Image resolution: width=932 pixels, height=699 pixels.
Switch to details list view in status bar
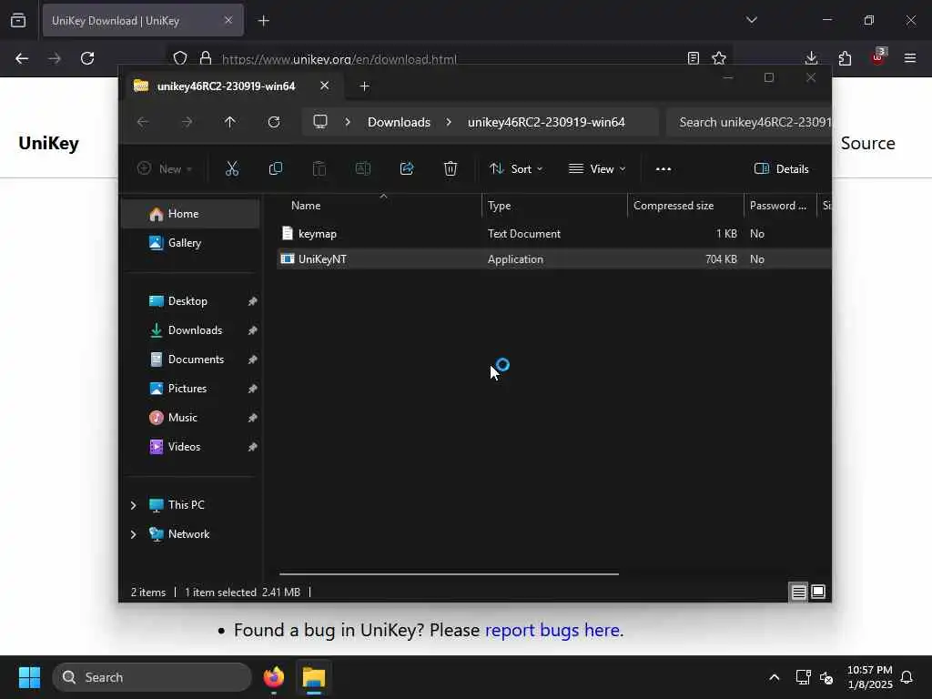pos(798,592)
